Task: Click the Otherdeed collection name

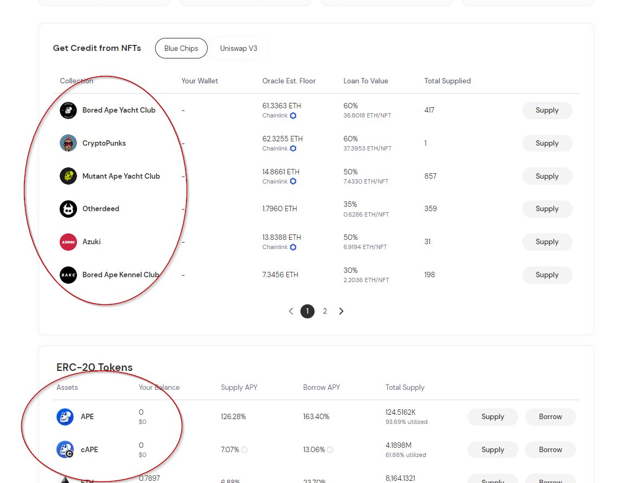Action: pos(100,208)
